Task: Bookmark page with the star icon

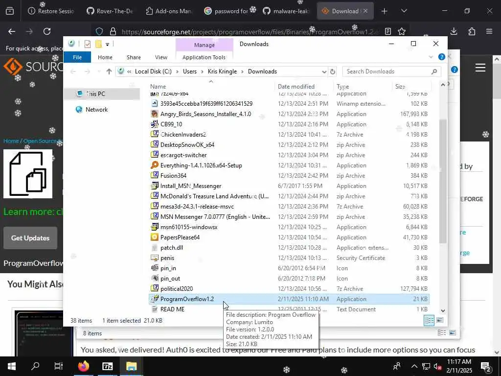Action: tap(402, 31)
